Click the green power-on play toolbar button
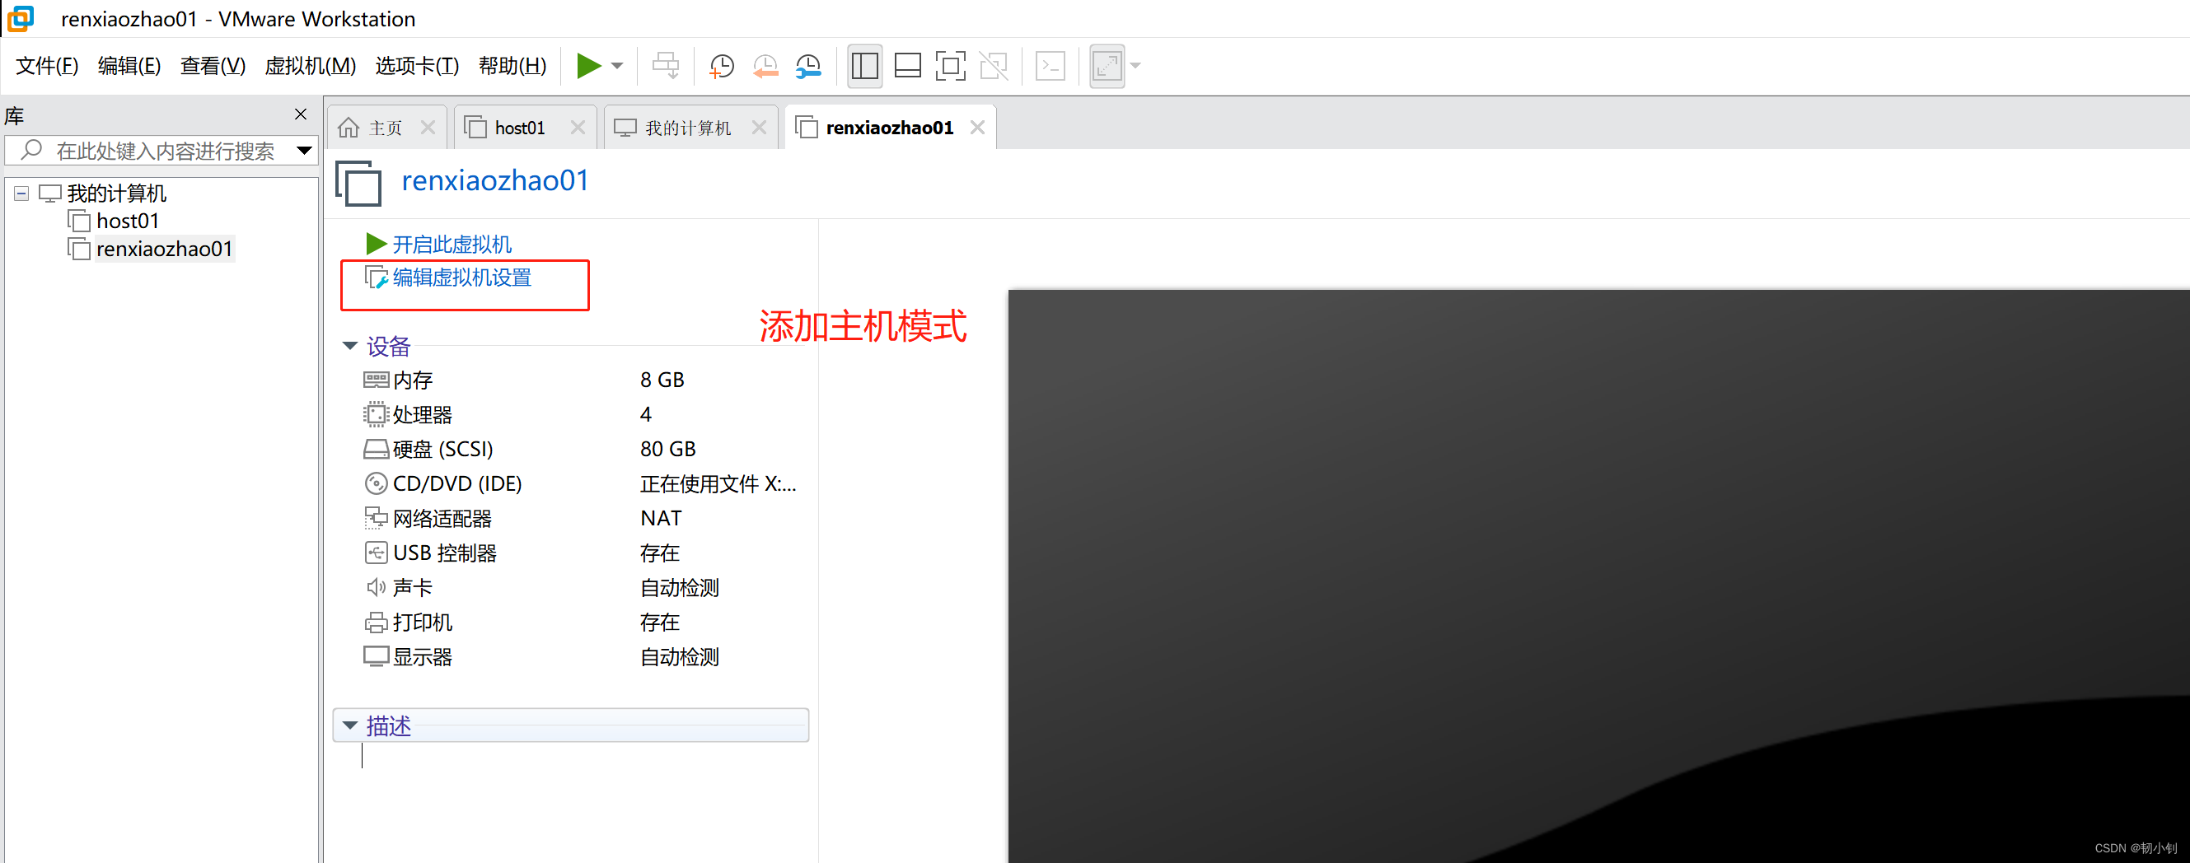This screenshot has width=2190, height=863. (588, 65)
